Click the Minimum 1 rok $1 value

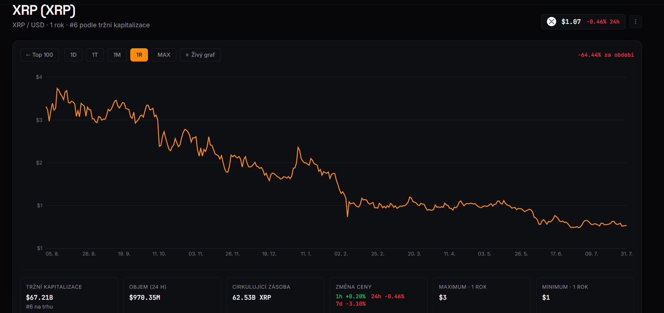546,298
